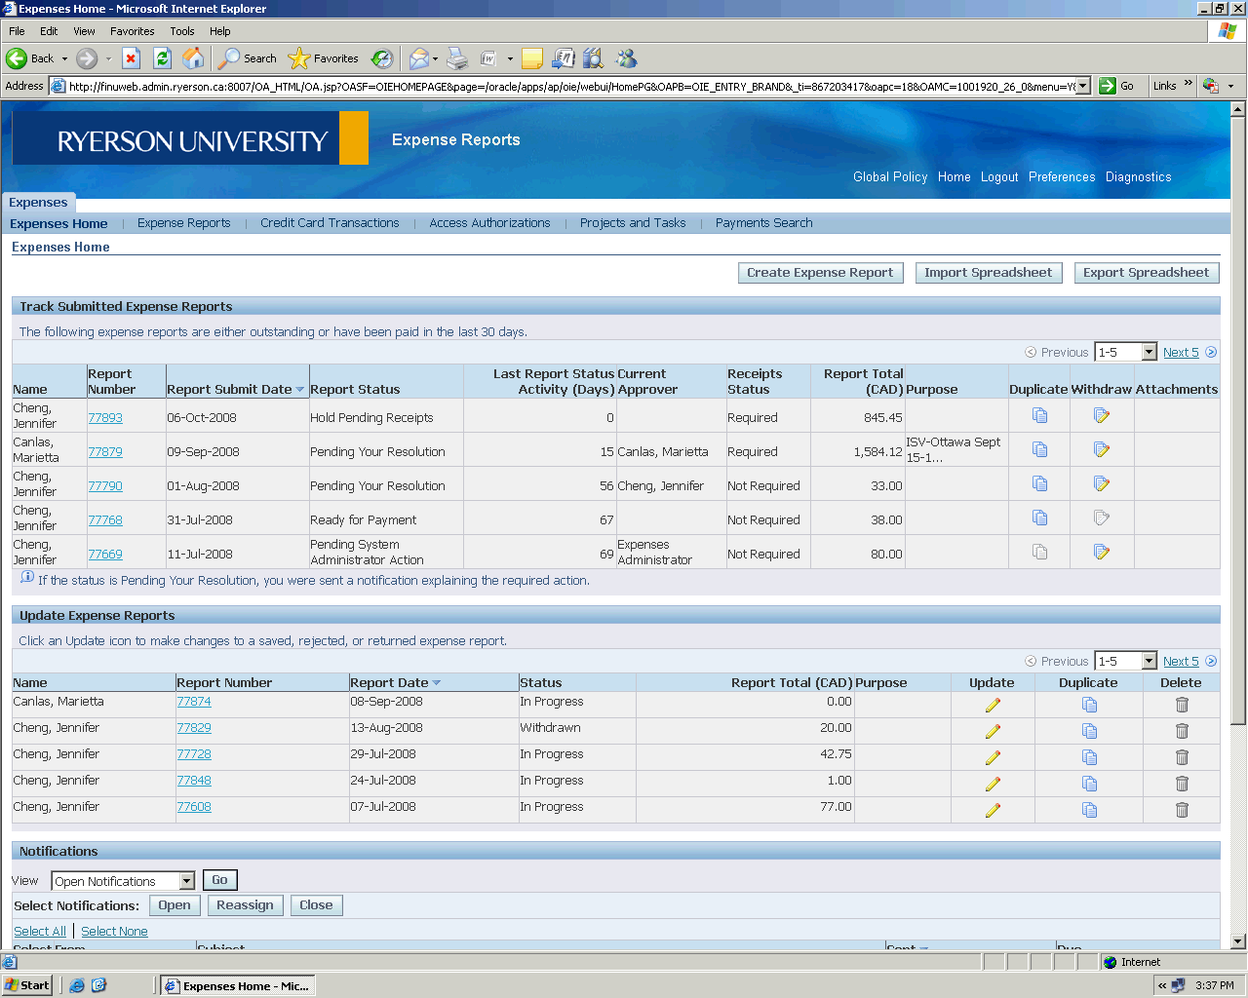This screenshot has width=1248, height=998.
Task: Open the Notifications View dropdown
Action: [x=187, y=881]
